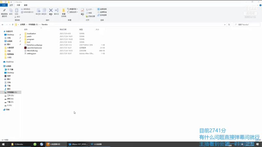Click the Open button in the ribbon

click(90, 9)
